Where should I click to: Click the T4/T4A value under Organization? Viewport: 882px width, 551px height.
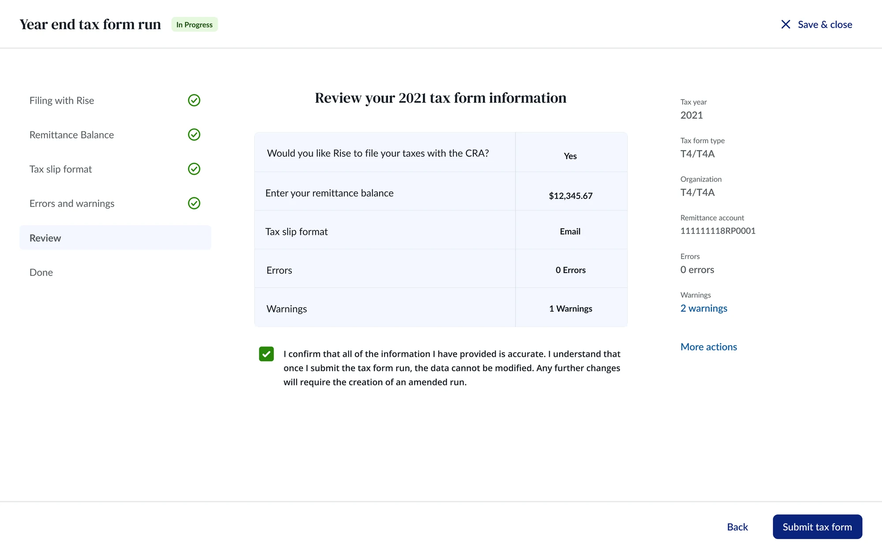coord(698,192)
